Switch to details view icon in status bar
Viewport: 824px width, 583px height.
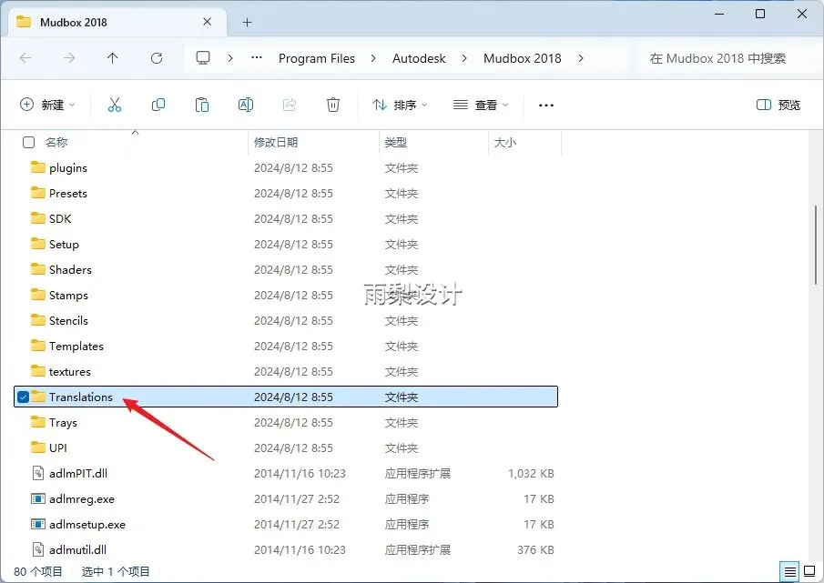click(789, 571)
